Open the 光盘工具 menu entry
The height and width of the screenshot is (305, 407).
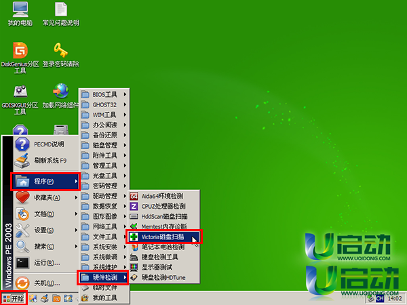point(104,176)
